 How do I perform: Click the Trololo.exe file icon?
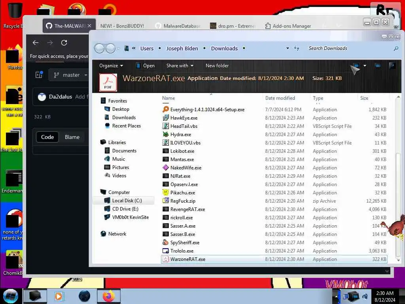tap(166, 251)
